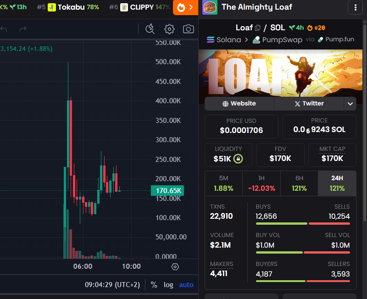Toggle auto scale on chart

(186, 285)
